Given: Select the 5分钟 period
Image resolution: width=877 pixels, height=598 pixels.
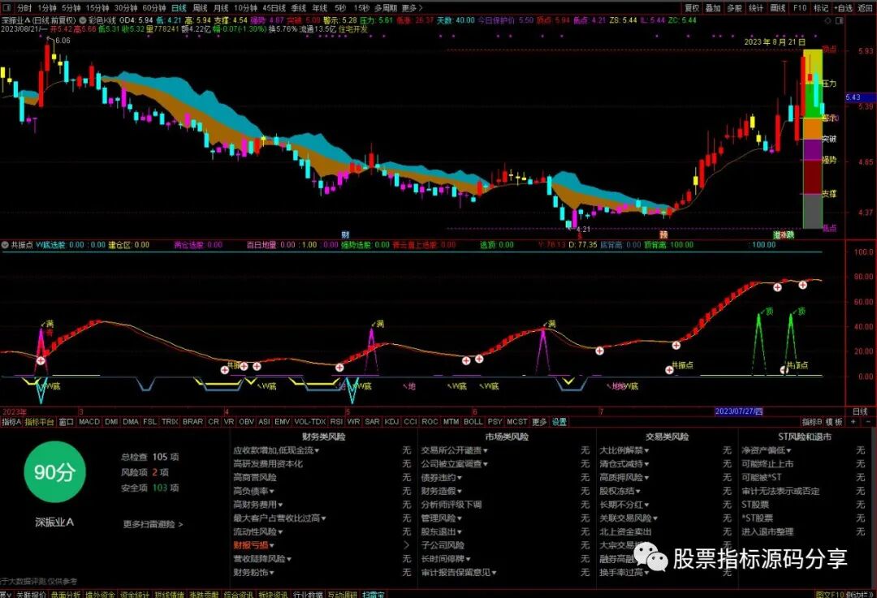Looking at the screenshot, I should 71,8.
